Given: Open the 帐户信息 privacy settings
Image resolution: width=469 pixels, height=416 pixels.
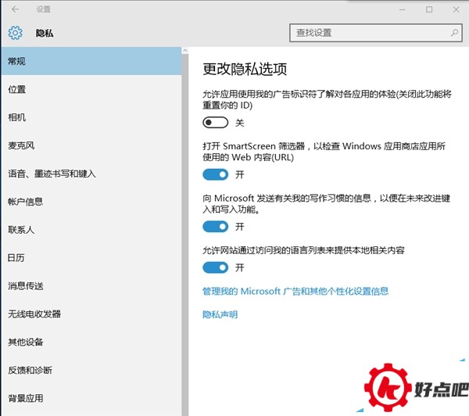Looking at the screenshot, I should pyautogui.click(x=91, y=202).
